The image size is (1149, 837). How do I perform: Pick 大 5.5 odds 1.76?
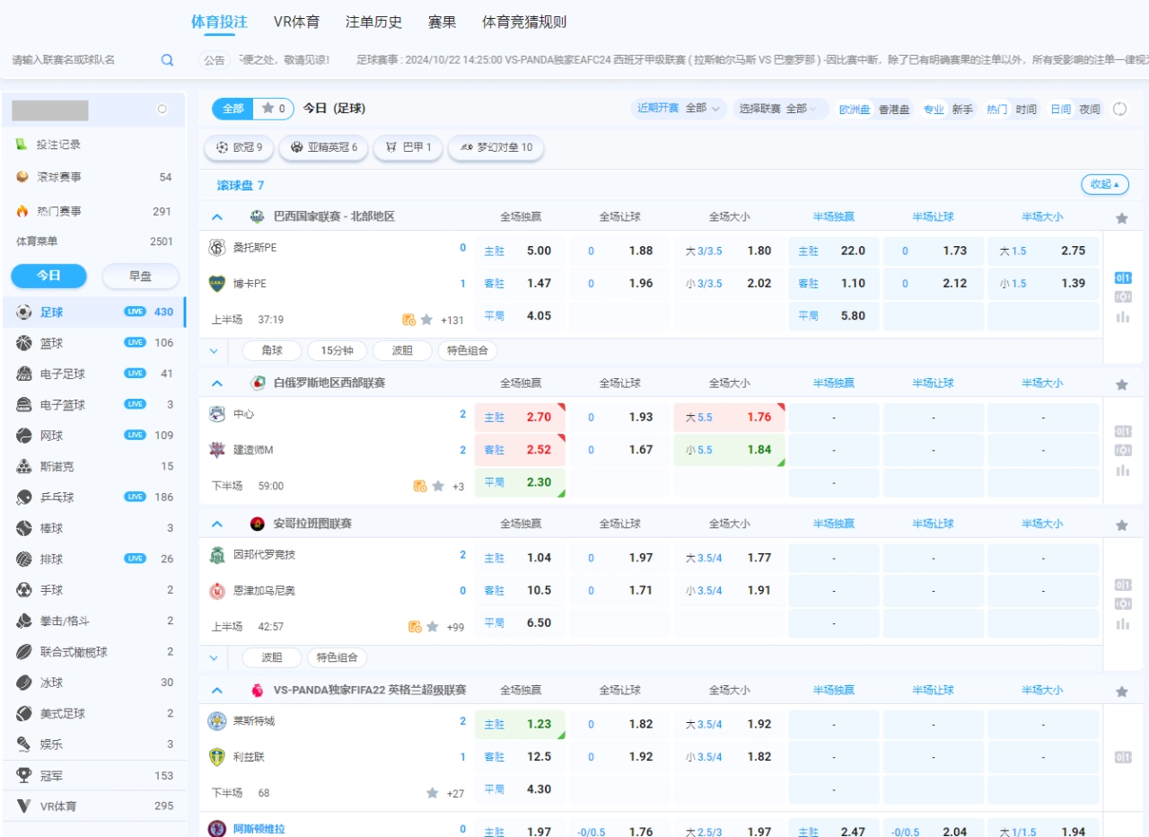[x=729, y=417]
